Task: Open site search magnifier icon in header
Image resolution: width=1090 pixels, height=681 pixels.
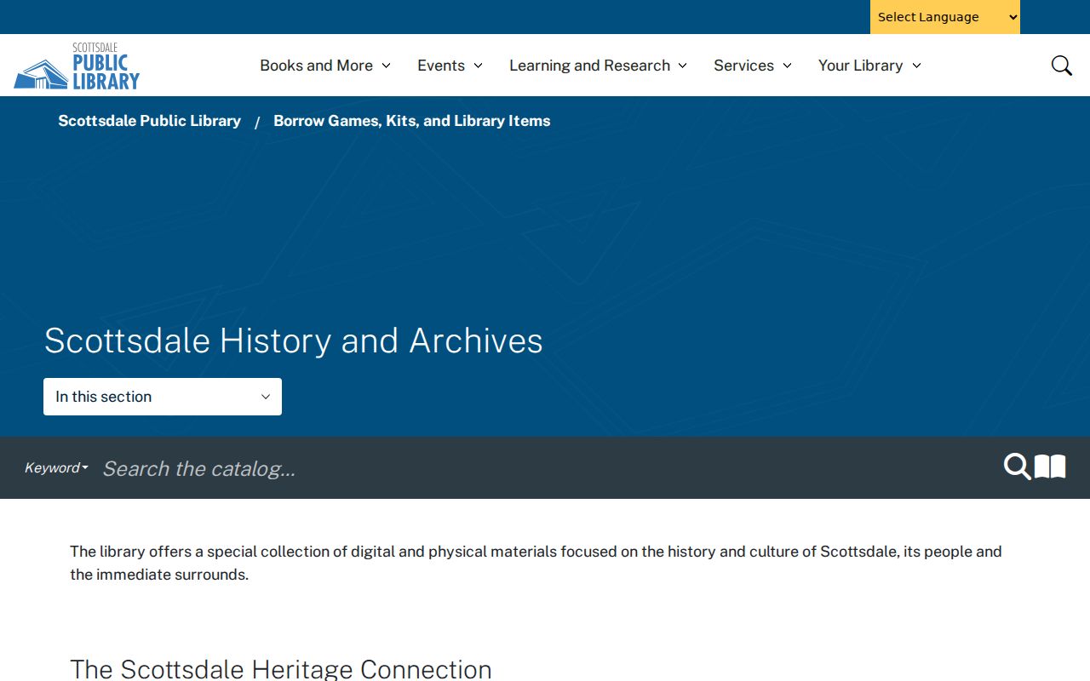Action: pyautogui.click(x=1061, y=66)
